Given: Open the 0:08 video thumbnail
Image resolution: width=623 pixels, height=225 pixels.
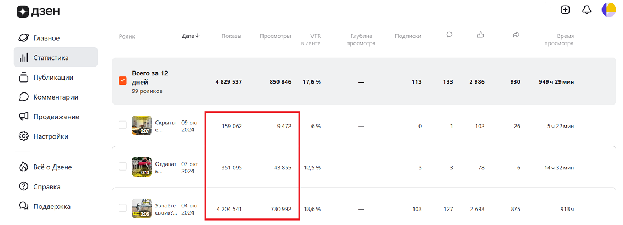Looking at the screenshot, I should tap(142, 208).
